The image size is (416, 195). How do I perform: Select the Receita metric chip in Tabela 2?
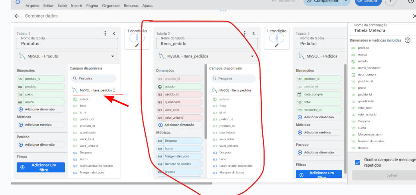click(x=179, y=171)
